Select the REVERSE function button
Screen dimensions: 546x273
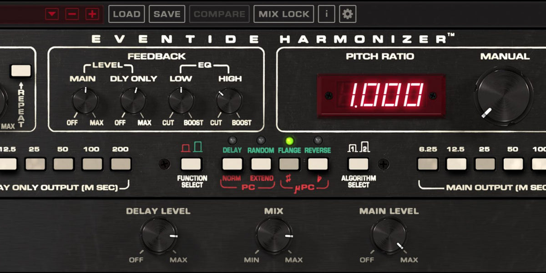pyautogui.click(x=318, y=163)
